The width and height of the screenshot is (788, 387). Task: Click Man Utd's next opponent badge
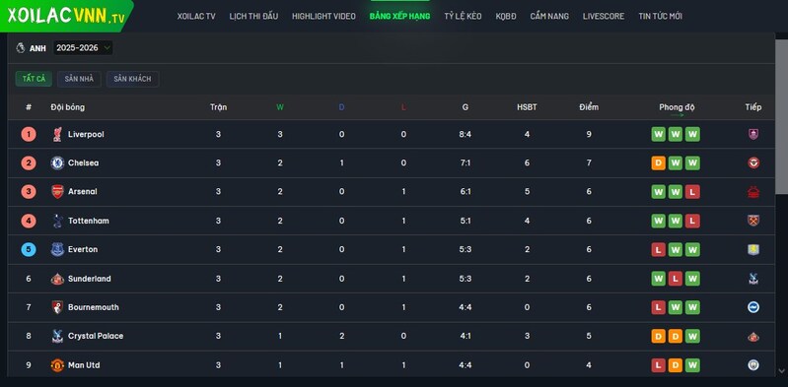pos(752,365)
